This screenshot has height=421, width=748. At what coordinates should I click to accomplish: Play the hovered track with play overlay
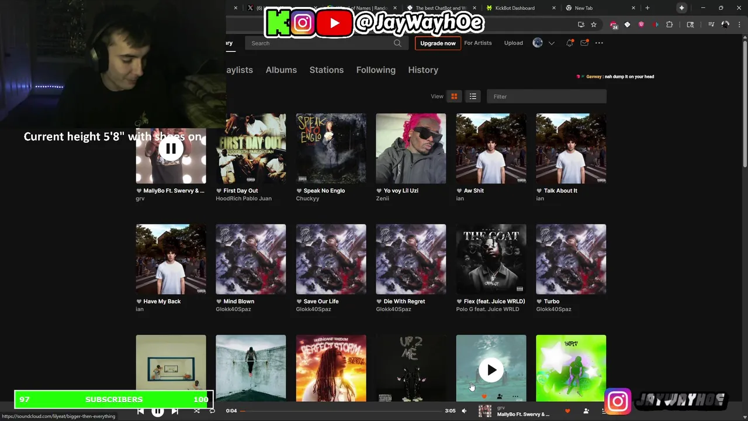point(491,370)
